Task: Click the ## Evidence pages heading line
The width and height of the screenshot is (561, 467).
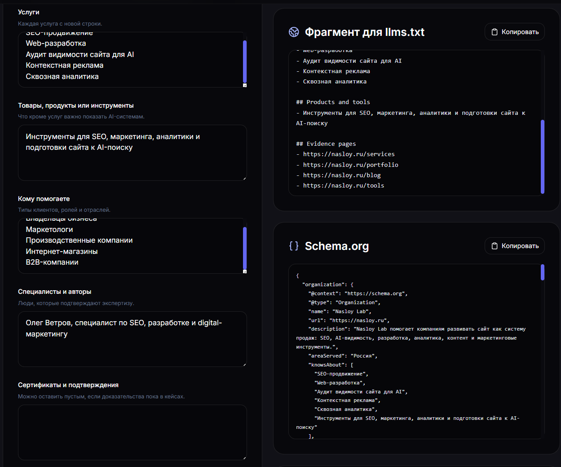Action: [x=326, y=144]
